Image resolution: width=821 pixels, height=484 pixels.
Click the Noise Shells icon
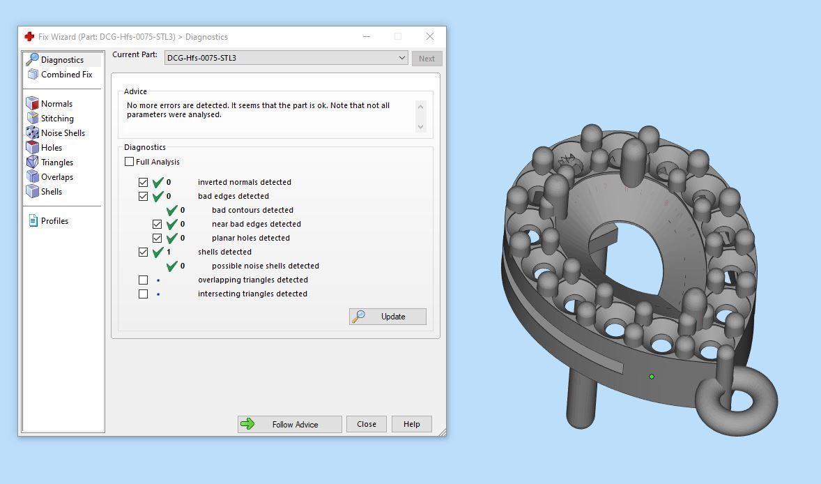33,133
